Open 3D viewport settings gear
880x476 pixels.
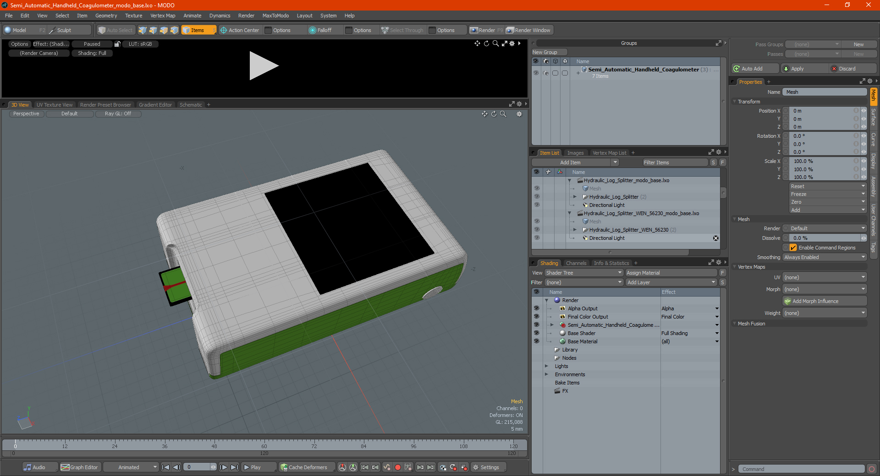(x=519, y=114)
